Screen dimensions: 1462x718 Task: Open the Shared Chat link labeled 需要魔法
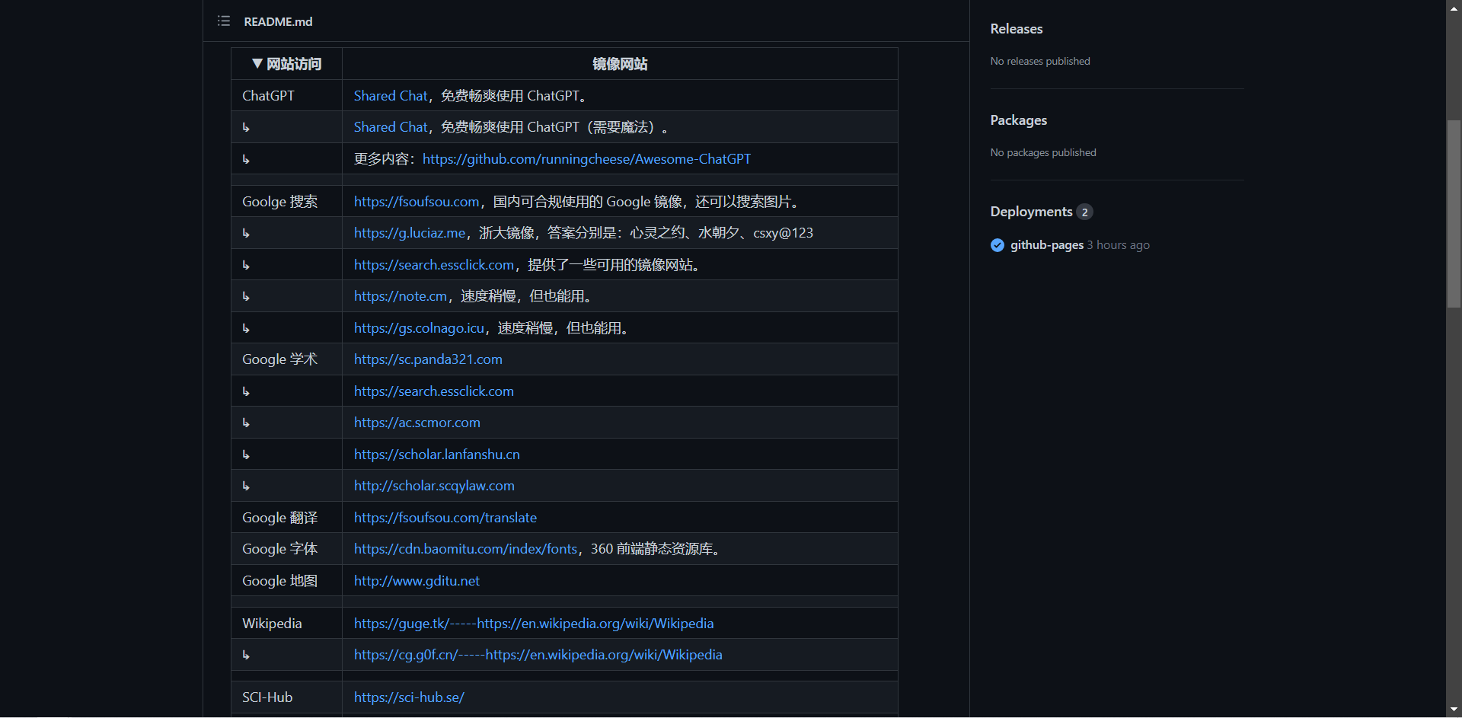tap(391, 127)
